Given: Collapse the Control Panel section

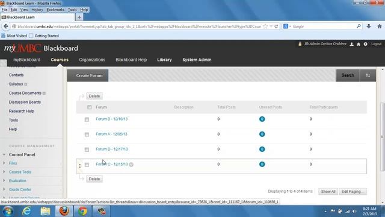Looking at the screenshot, I should click(x=4, y=154).
